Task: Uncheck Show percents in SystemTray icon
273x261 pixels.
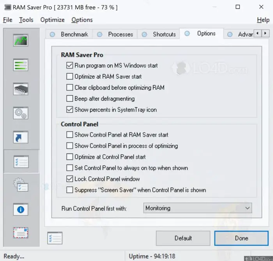Action: click(x=69, y=110)
